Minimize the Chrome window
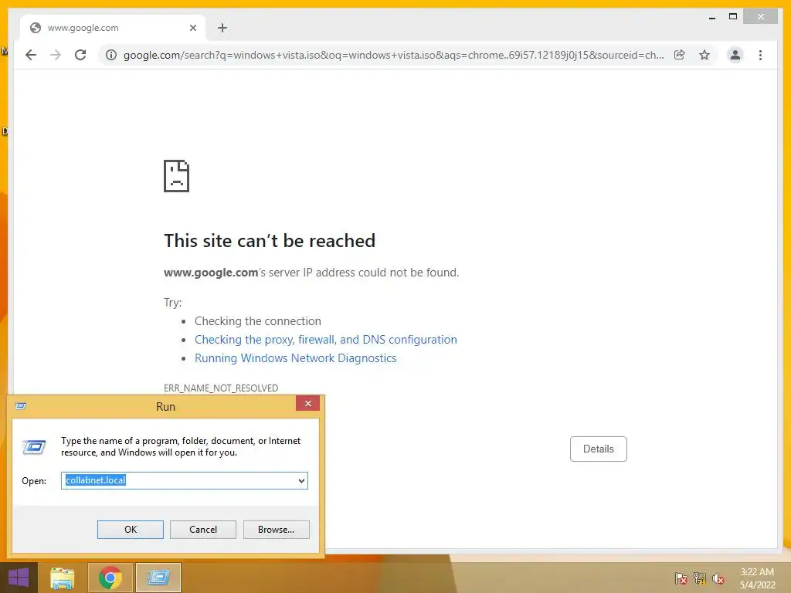The image size is (791, 593). click(711, 17)
